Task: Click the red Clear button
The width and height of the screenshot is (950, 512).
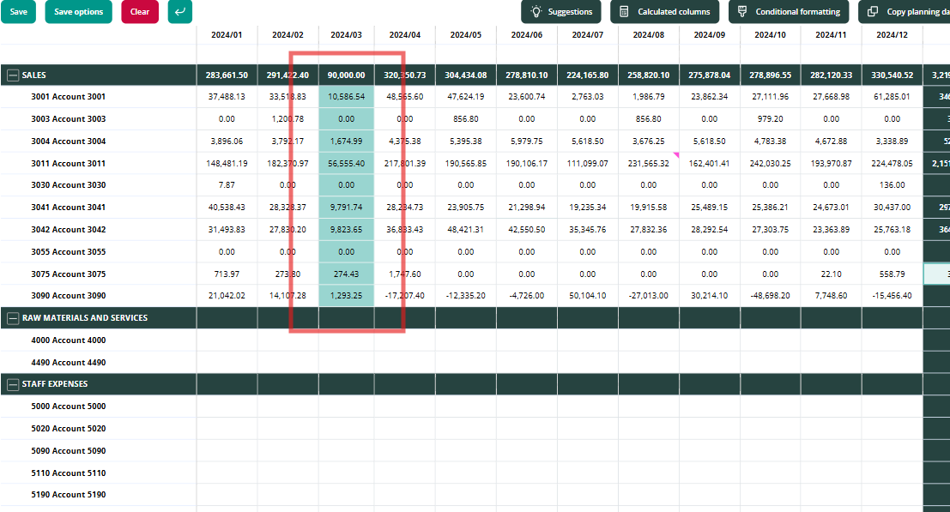Action: (x=140, y=11)
